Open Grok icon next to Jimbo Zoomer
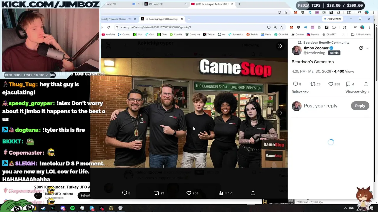This screenshot has height=212, width=378. (361, 48)
